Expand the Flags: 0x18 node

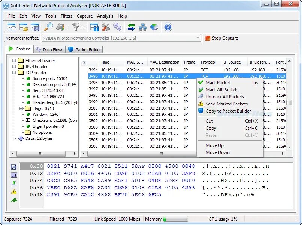(x=21, y=108)
